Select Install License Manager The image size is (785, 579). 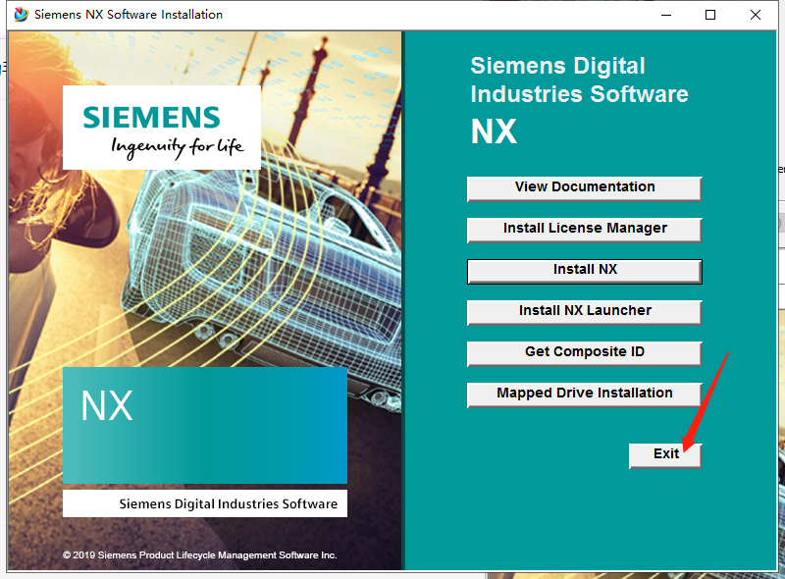click(584, 229)
